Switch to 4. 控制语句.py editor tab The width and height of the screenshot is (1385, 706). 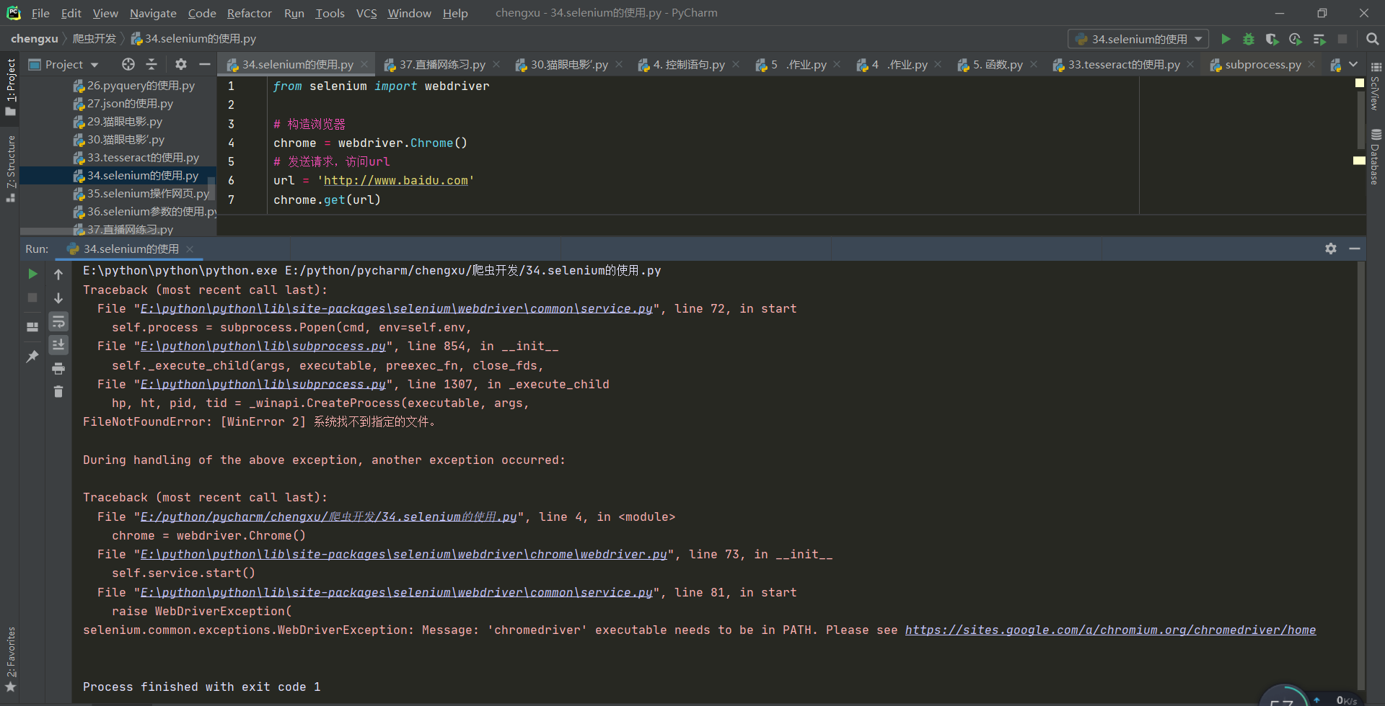pos(688,64)
